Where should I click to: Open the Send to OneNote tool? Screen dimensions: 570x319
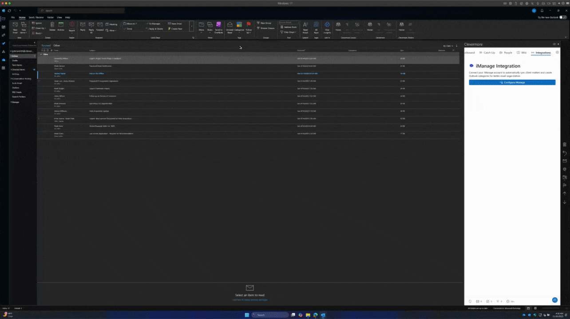(218, 27)
